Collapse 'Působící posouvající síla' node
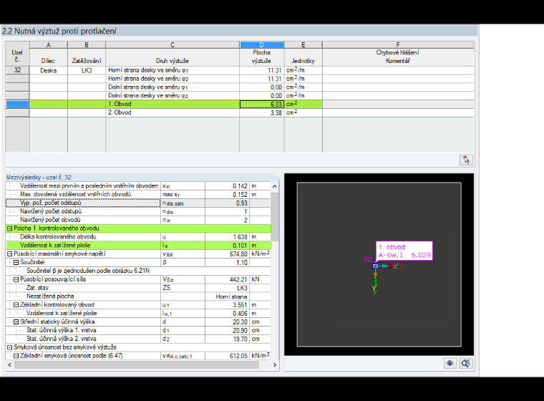 [x=16, y=279]
